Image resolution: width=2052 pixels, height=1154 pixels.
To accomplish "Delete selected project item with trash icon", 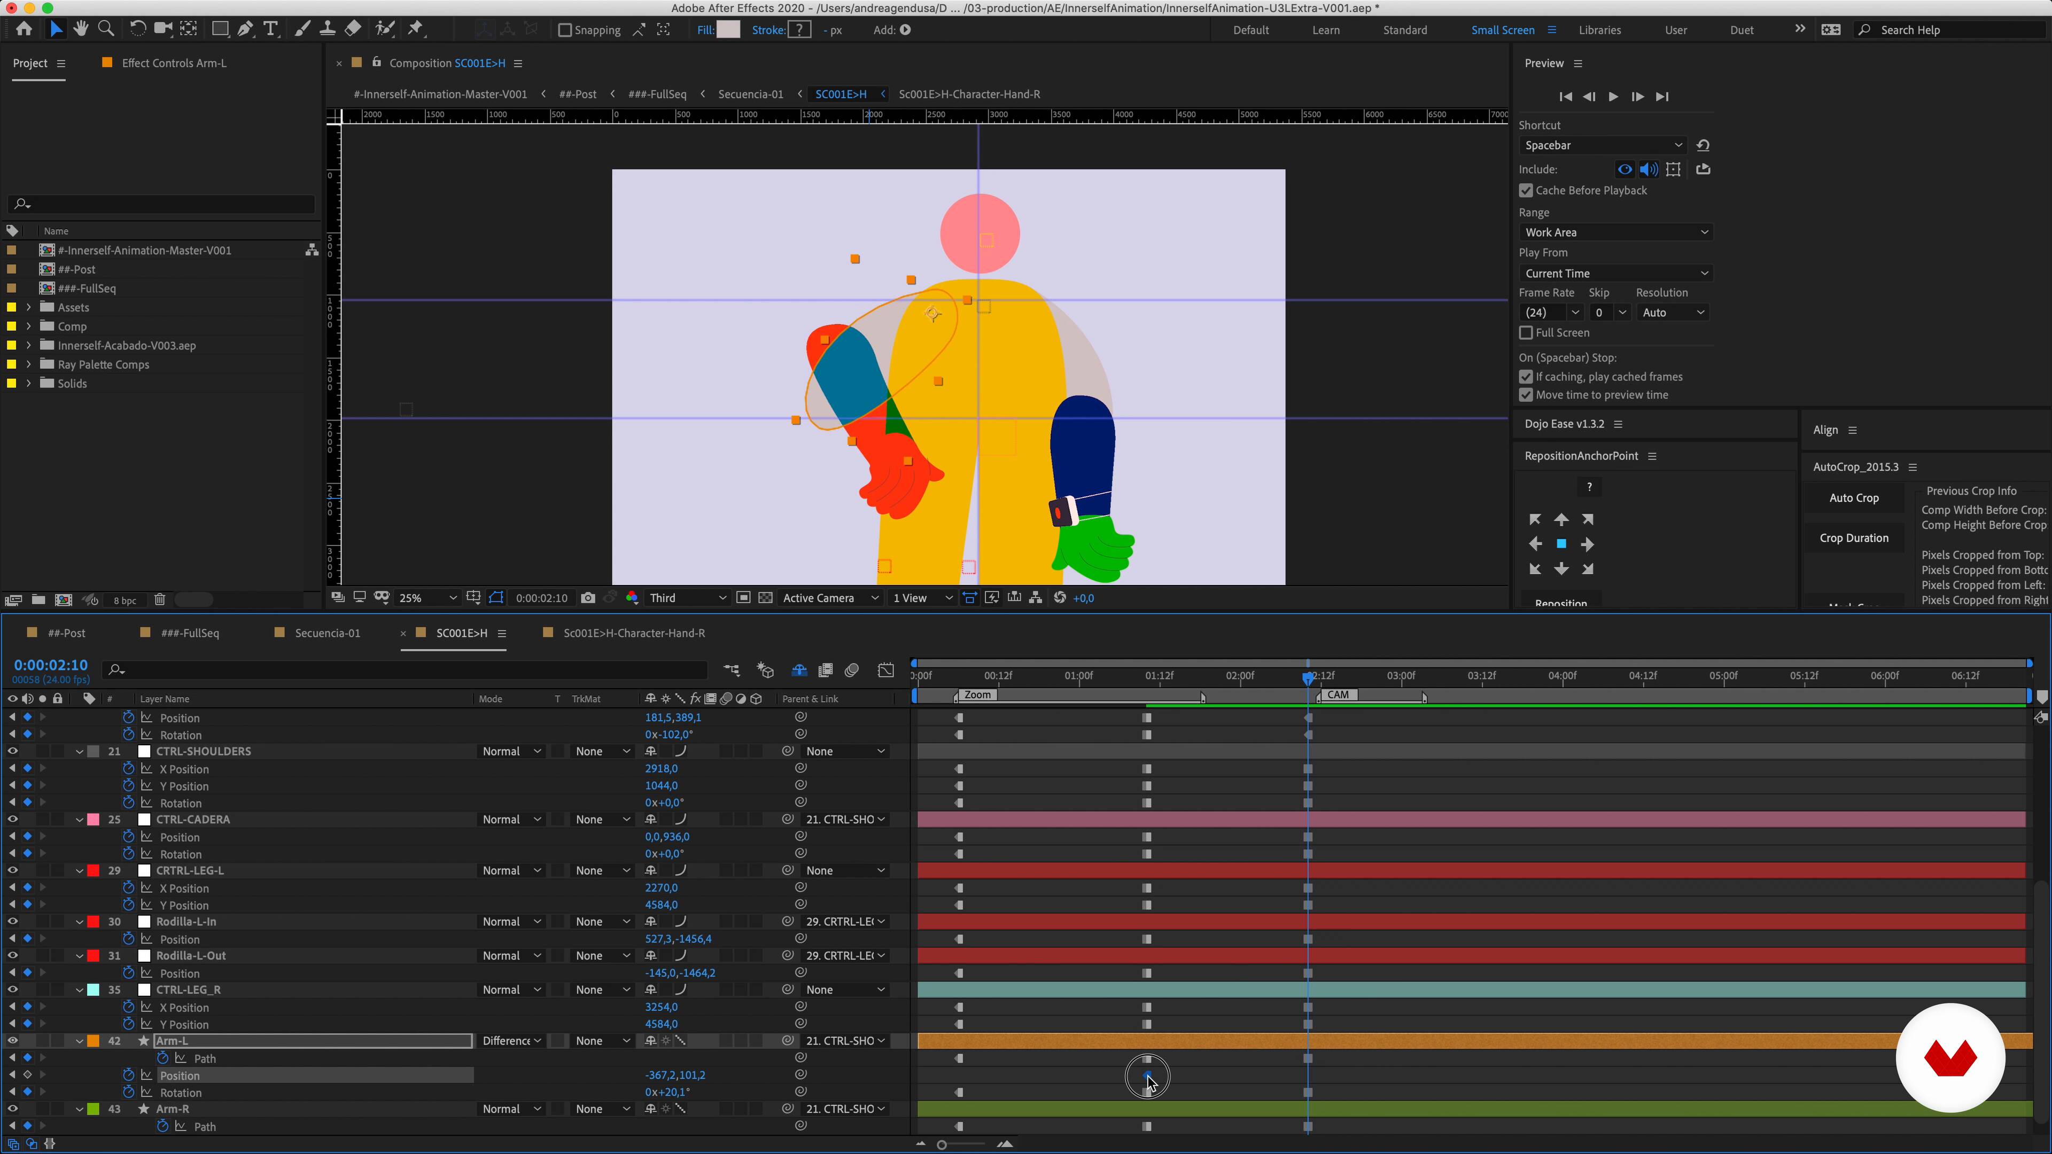I will 159,599.
